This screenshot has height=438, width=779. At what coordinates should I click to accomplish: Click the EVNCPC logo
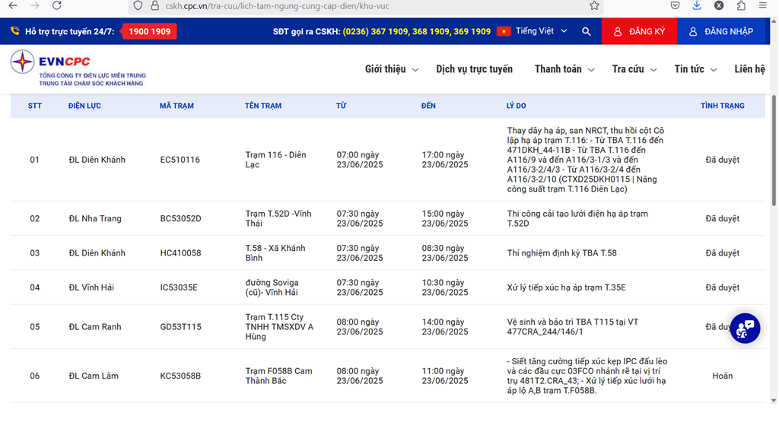tap(78, 68)
